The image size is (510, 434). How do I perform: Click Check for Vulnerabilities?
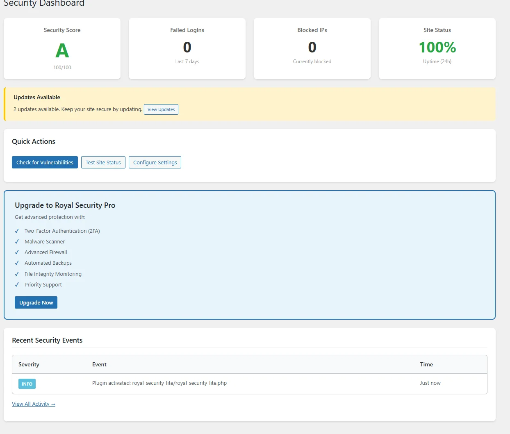45,162
